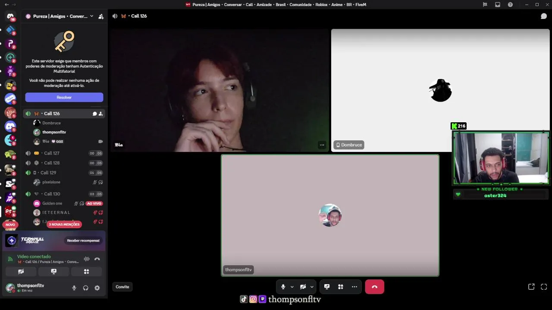The image size is (552, 310).
Task: Open noise suppression waveform icon
Action: 87,259
